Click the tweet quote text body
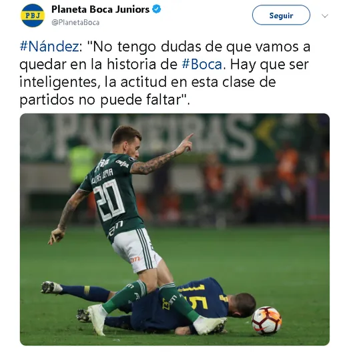This screenshot has height=353, width=349. click(165, 73)
